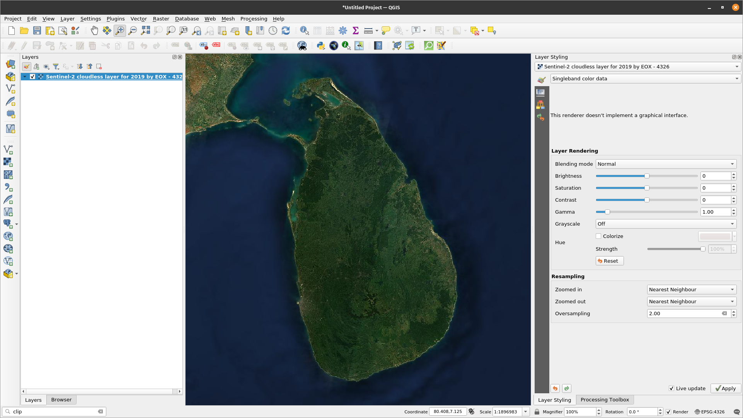The height and width of the screenshot is (418, 743).
Task: Toggle visibility of Sentinel-2 cloudless layer
Action: [32, 76]
